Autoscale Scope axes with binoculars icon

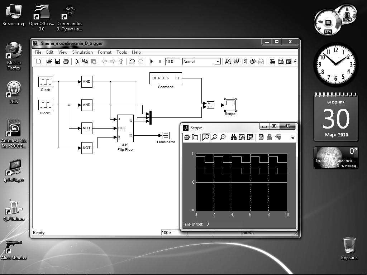(233, 137)
